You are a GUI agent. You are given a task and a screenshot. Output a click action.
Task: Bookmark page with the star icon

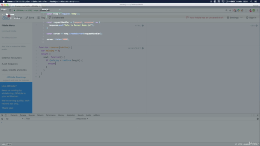point(230,11)
